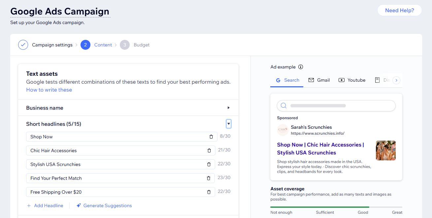The image size is (432, 218).
Task: Edit the 'Chic Hair Accessories' headline field
Action: point(120,150)
